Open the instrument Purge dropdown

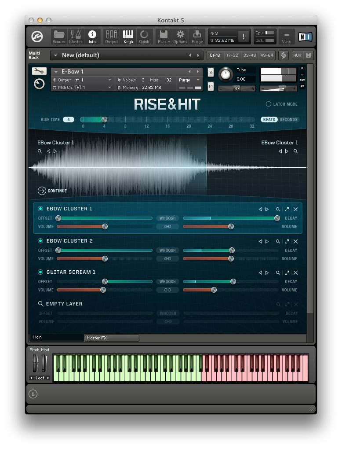click(x=198, y=80)
